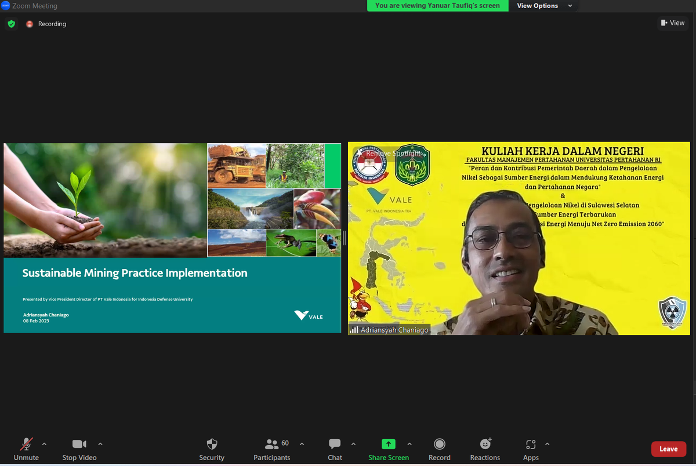Select the Record control
This screenshot has width=696, height=466.
[x=439, y=449]
